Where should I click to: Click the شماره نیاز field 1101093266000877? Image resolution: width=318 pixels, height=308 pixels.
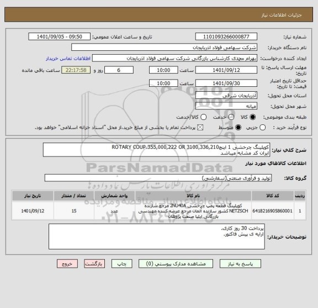[226, 37]
